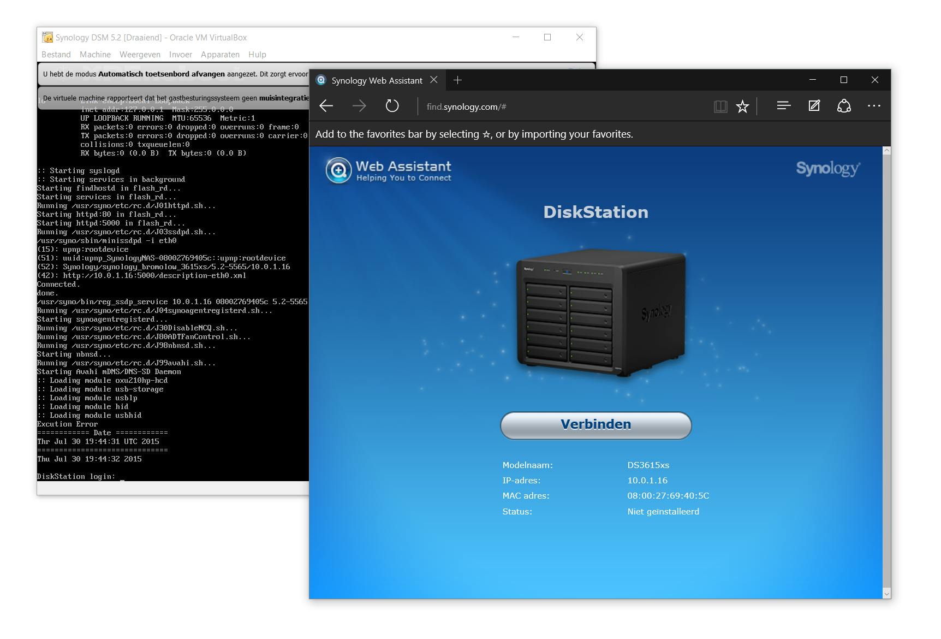Viewport: 941px width, 639px height.
Task: Click the Edge forward arrow button
Action: point(359,106)
